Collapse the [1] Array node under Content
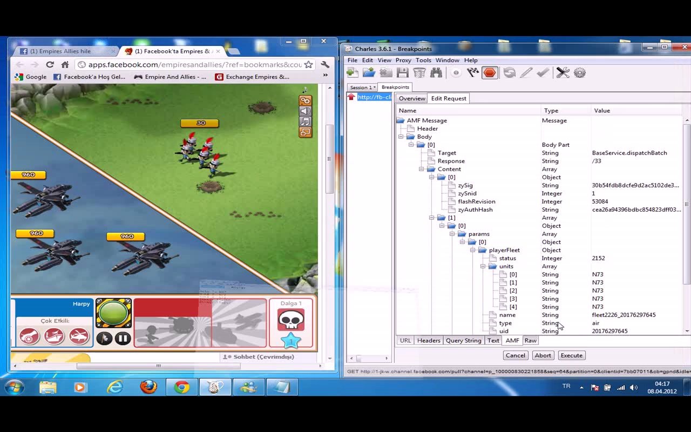The height and width of the screenshot is (432, 691). tap(432, 218)
